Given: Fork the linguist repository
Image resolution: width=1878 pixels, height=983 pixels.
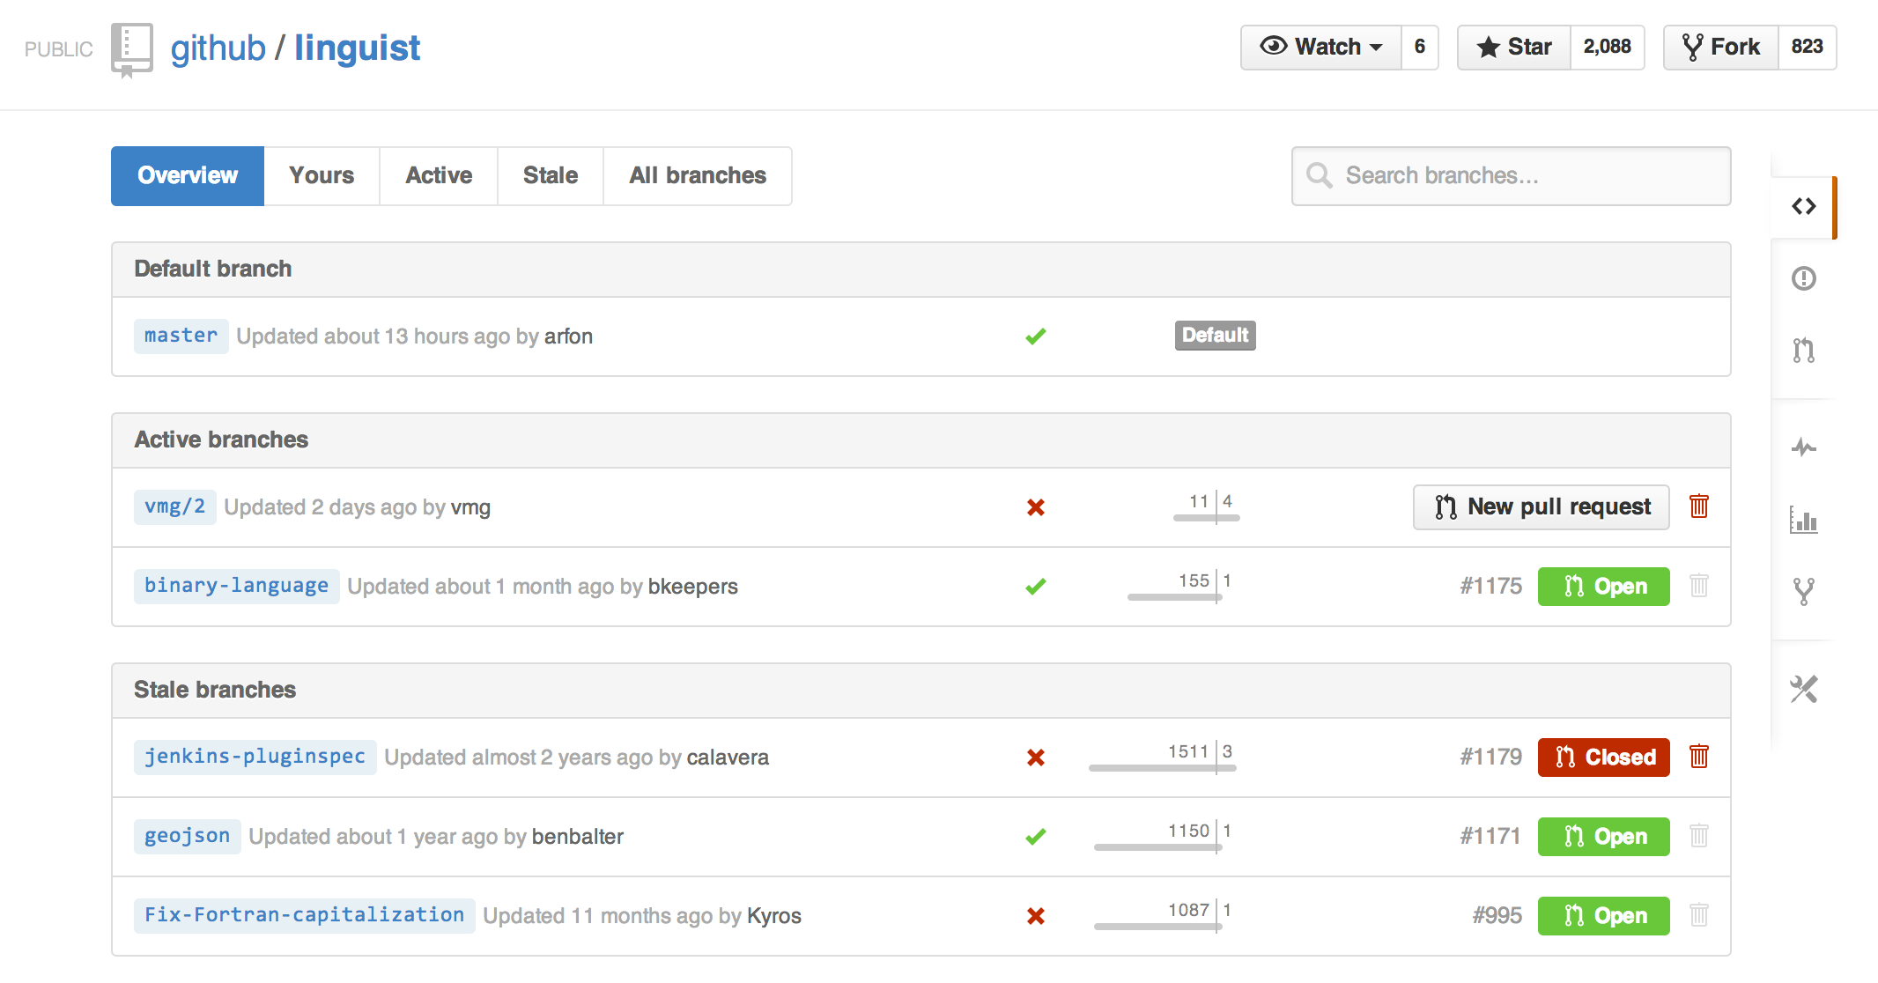Looking at the screenshot, I should click(1720, 47).
